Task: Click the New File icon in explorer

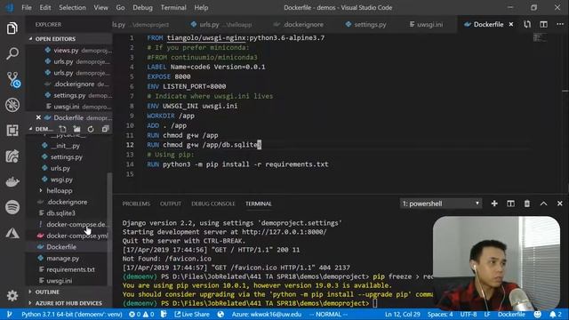Action: (x=63, y=129)
